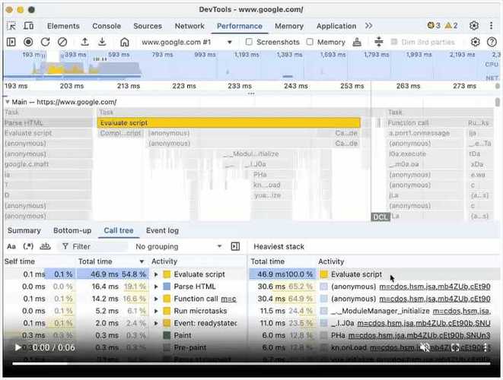Switch to the Event log tab
Image resolution: width=503 pixels, height=380 pixels.
[162, 230]
